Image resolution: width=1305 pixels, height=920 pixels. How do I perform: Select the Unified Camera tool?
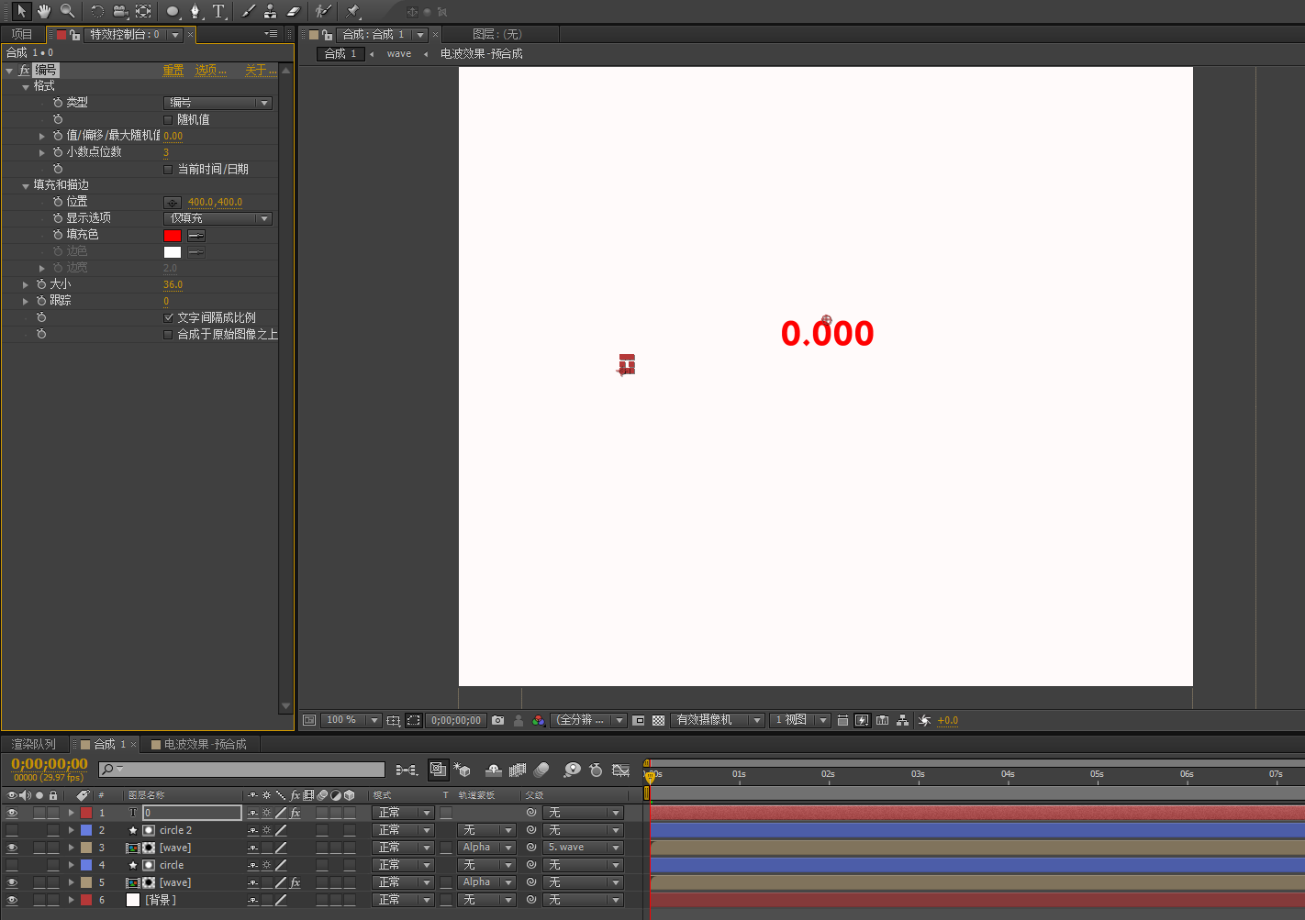tap(120, 11)
